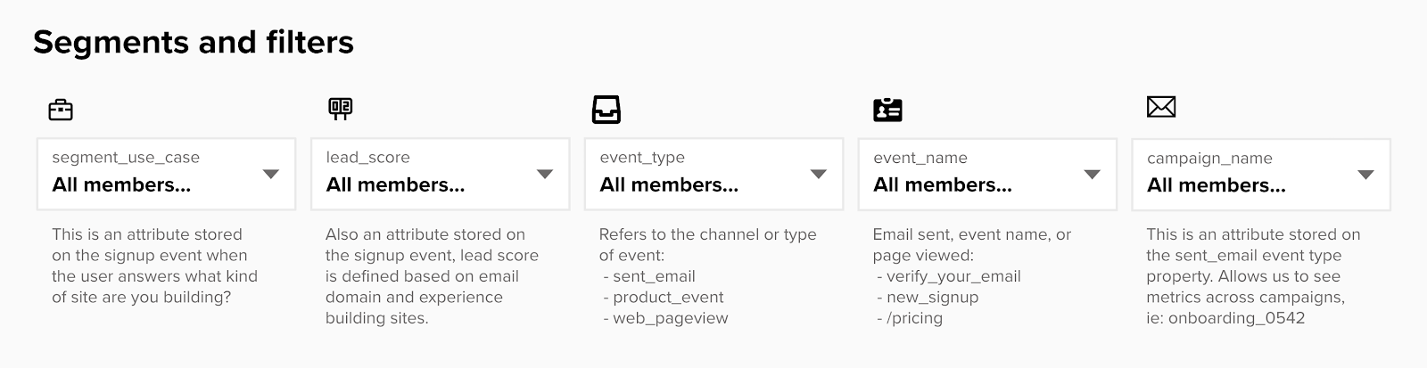Expand the segment_use_case dropdown arrow

pyautogui.click(x=271, y=175)
